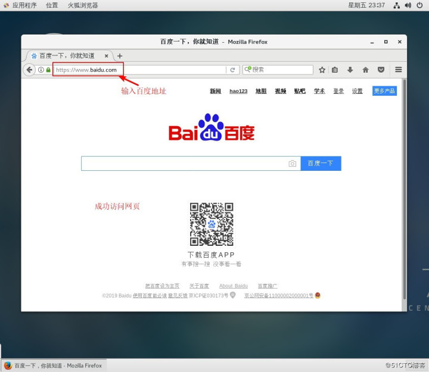429x372 pixels.
Task: Open the 贴吧 link
Action: 300,91
